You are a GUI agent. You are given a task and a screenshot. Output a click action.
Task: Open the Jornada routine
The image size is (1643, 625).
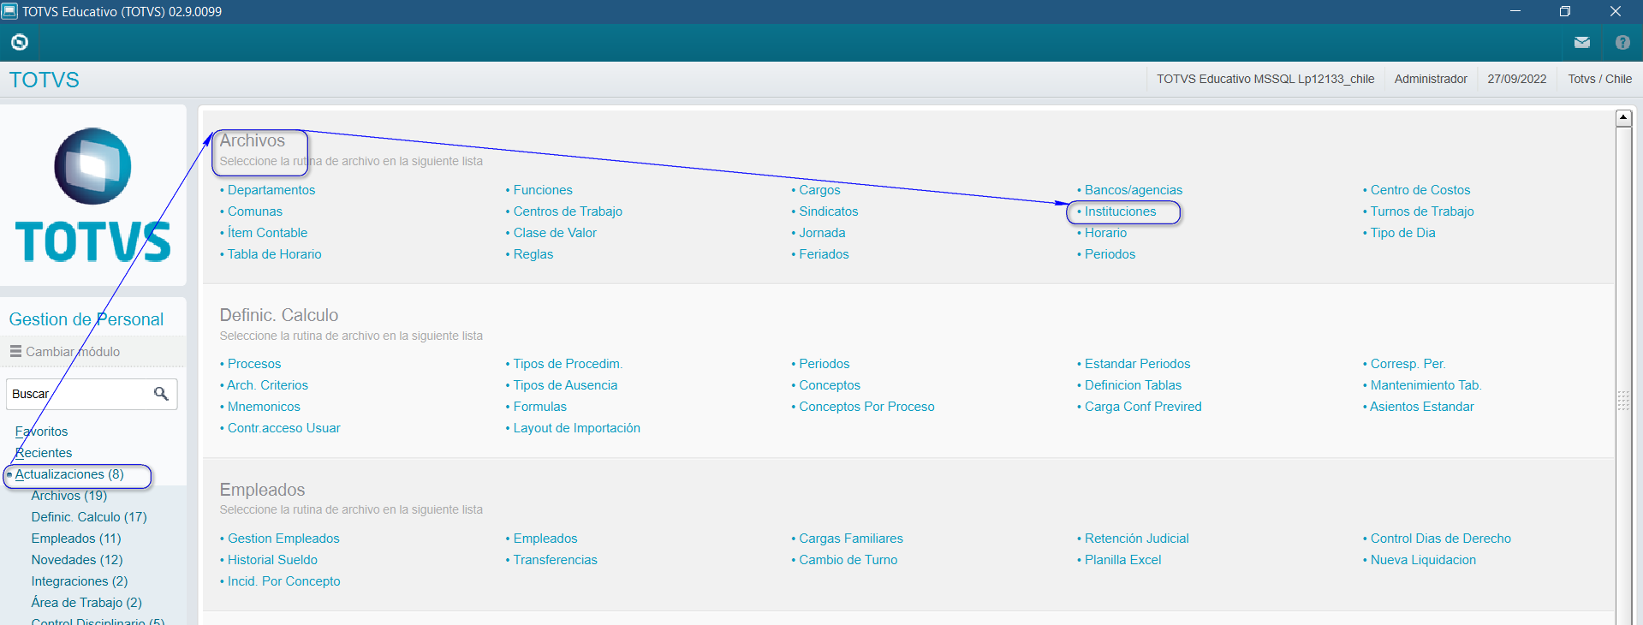coord(822,233)
